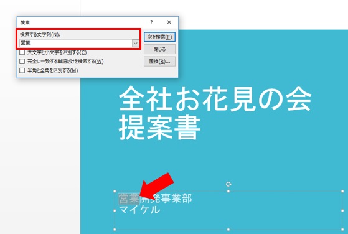Click the 全社お花見の会 title text

(x=215, y=98)
